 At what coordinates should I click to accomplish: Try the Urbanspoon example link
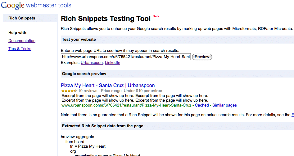coord(92,63)
